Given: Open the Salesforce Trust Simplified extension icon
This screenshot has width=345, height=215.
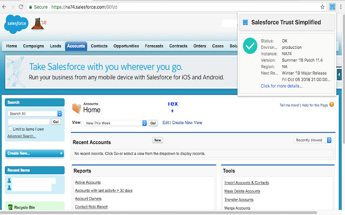Looking at the screenshot, I should pyautogui.click(x=332, y=7).
